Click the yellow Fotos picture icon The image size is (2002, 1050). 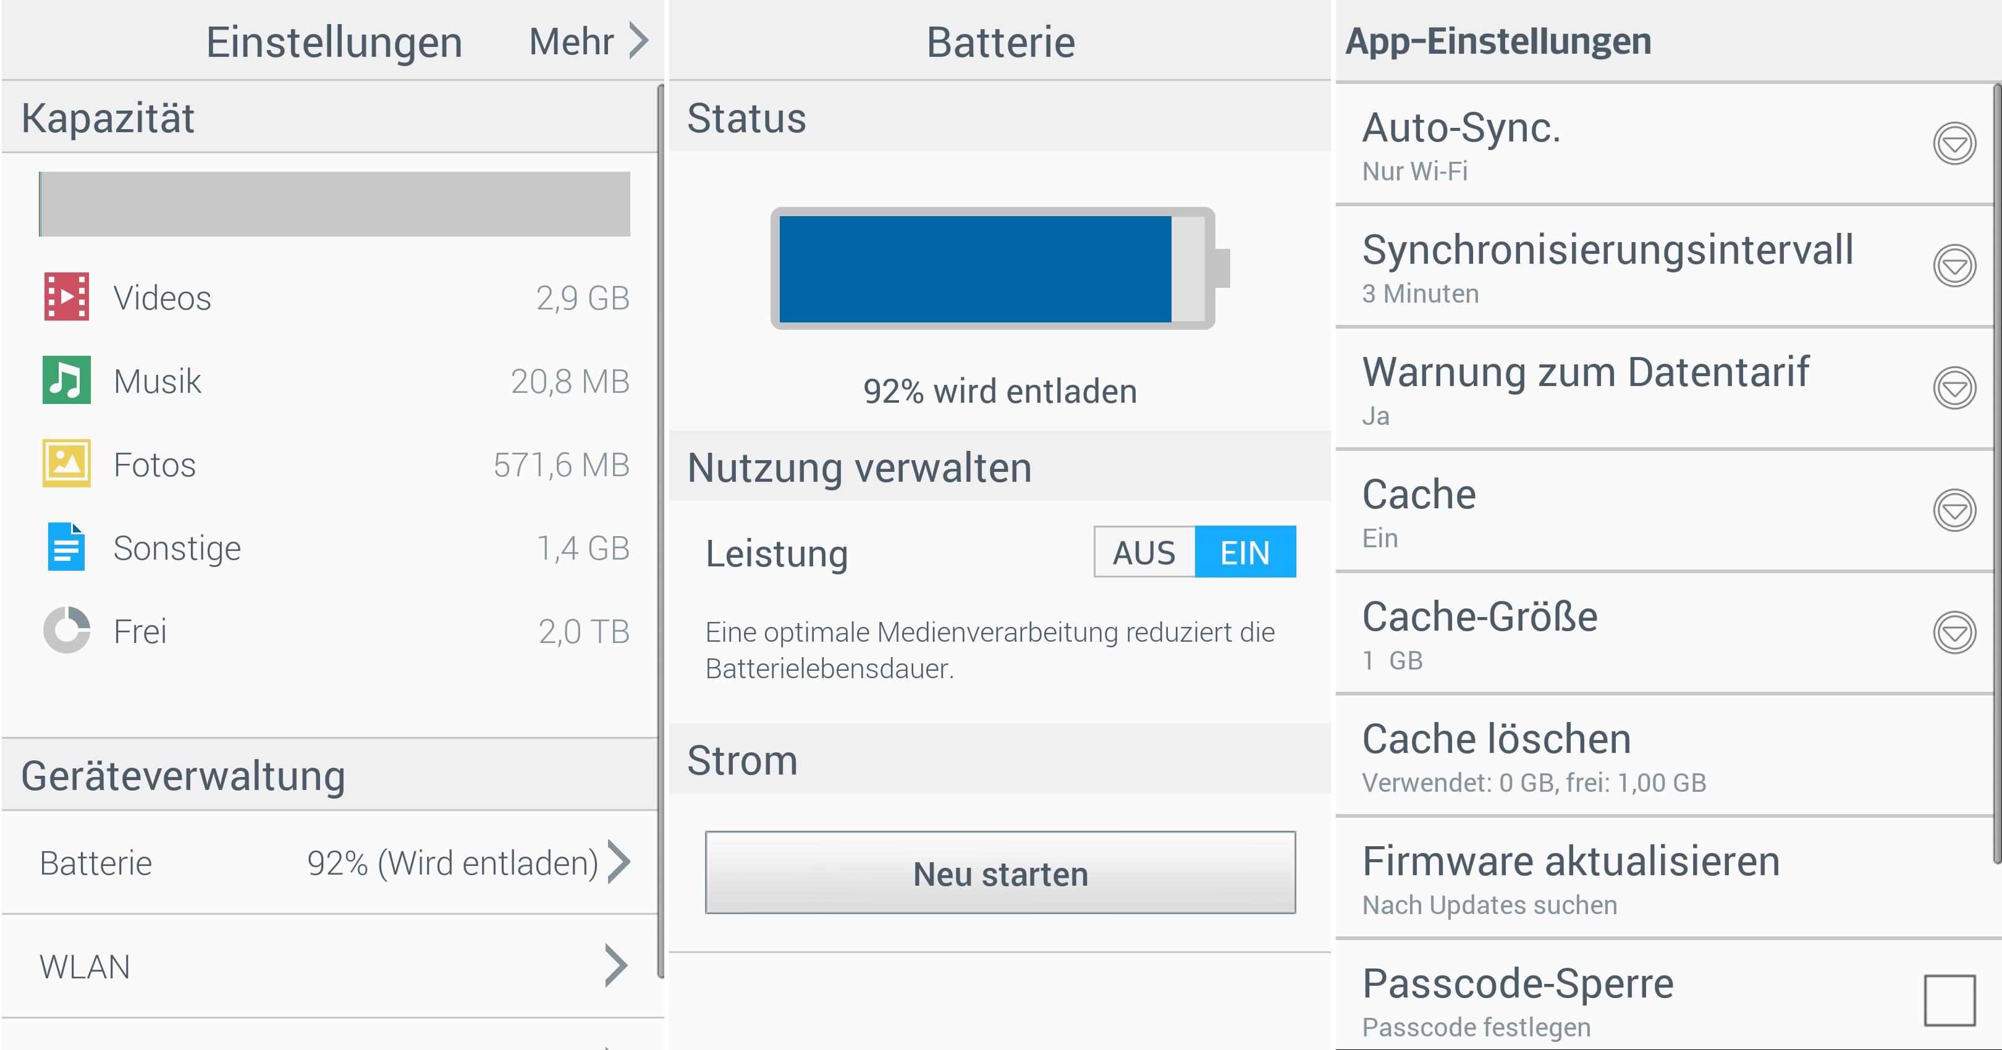[x=67, y=464]
